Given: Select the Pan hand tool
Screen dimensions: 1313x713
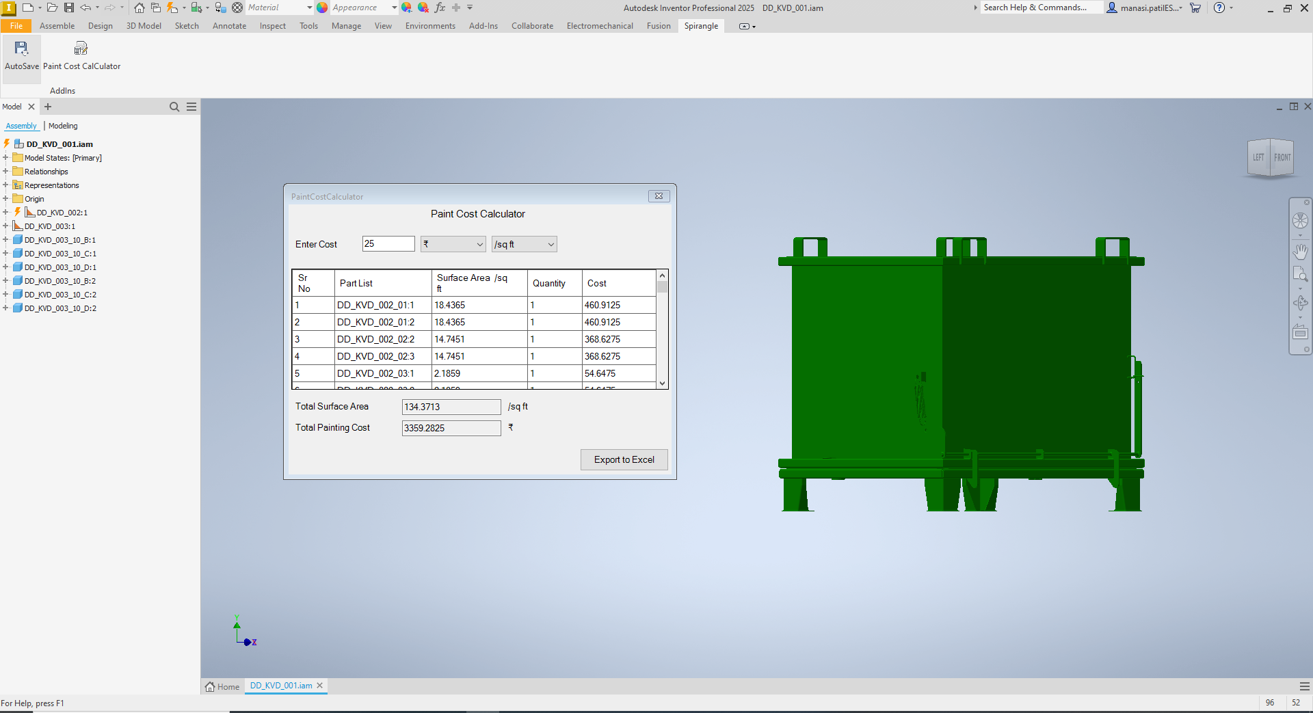Looking at the screenshot, I should click(1300, 252).
